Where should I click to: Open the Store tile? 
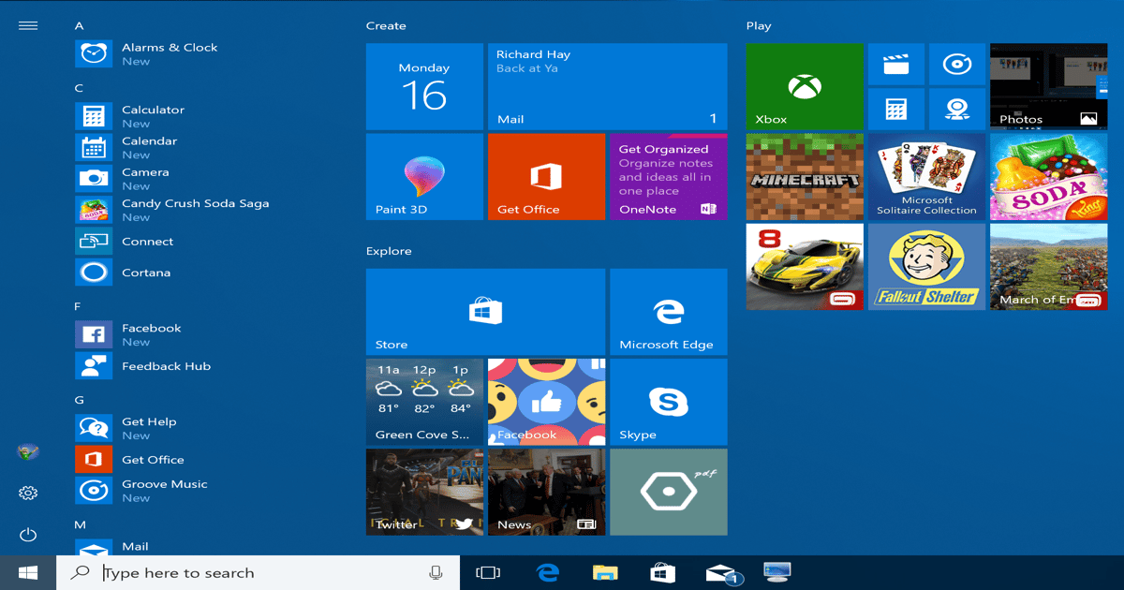(484, 312)
